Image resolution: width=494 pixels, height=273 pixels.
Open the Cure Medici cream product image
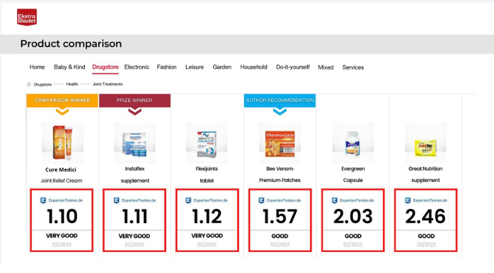coord(63,143)
